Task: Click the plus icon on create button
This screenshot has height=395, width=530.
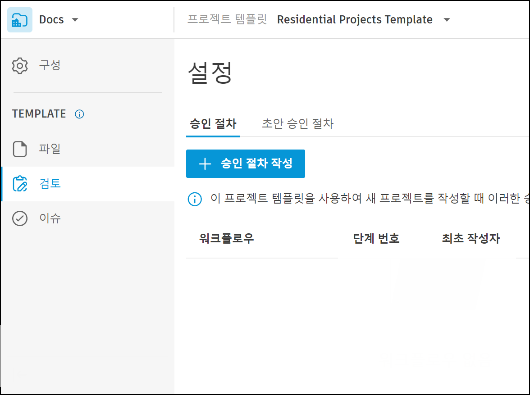Action: 205,164
